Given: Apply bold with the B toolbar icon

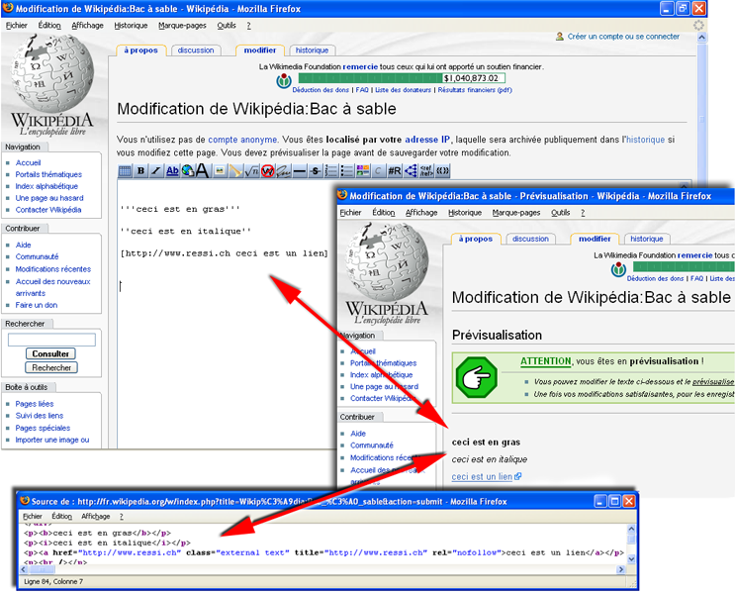Looking at the screenshot, I should click(x=140, y=171).
